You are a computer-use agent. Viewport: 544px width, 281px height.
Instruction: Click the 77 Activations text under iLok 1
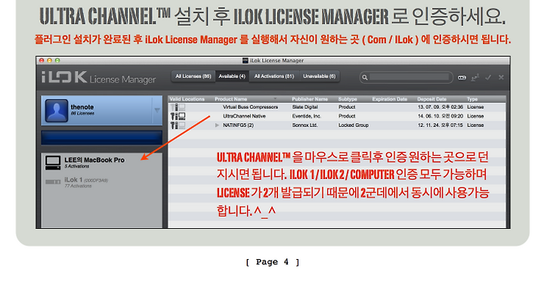click(x=78, y=186)
